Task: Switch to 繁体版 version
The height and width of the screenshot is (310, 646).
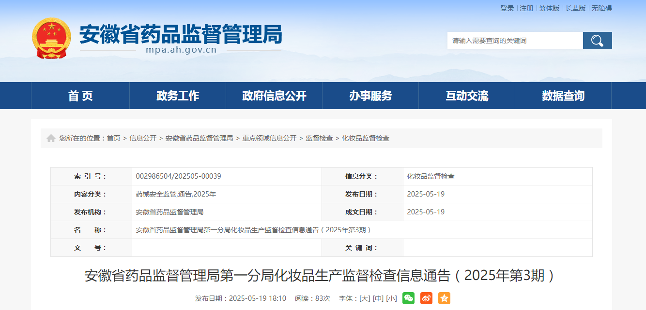Action: (549, 8)
